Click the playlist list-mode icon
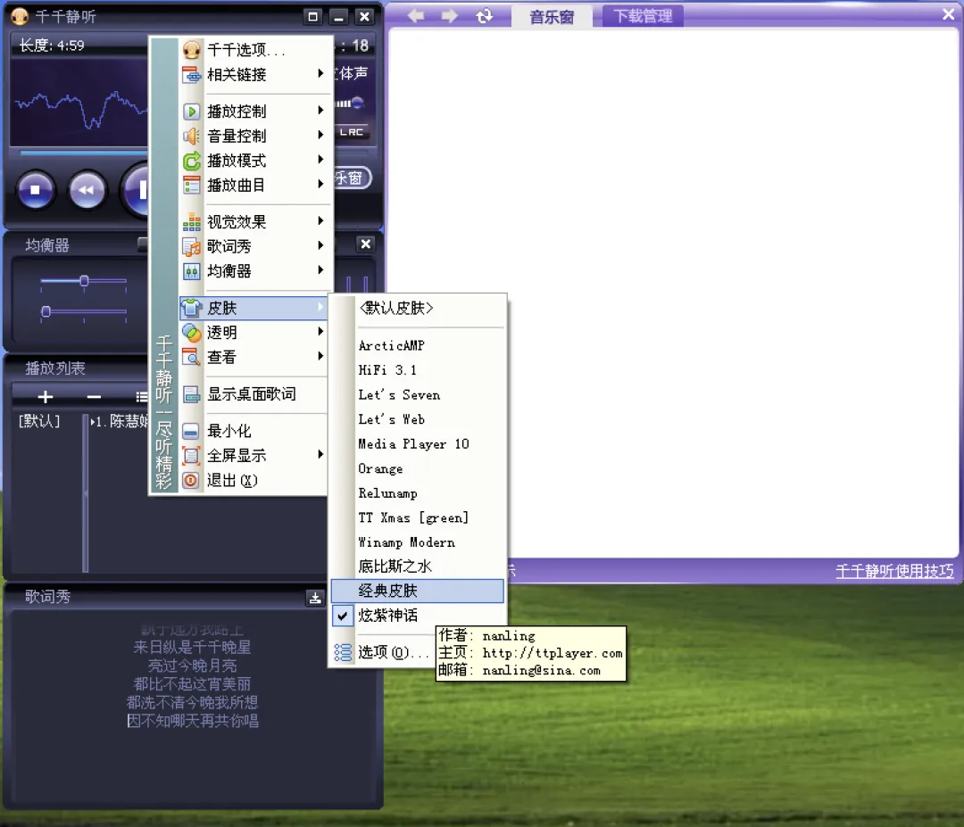The image size is (964, 827). [142, 397]
